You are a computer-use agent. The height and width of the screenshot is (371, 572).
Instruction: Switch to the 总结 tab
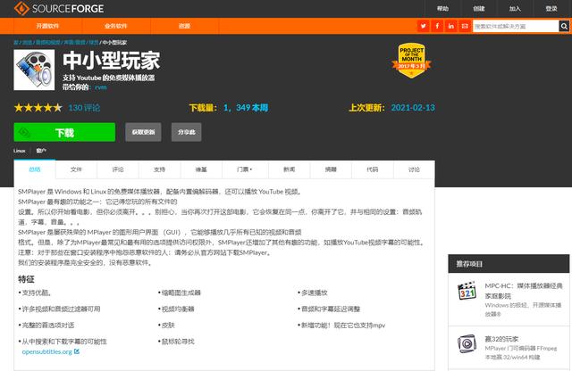pyautogui.click(x=35, y=169)
